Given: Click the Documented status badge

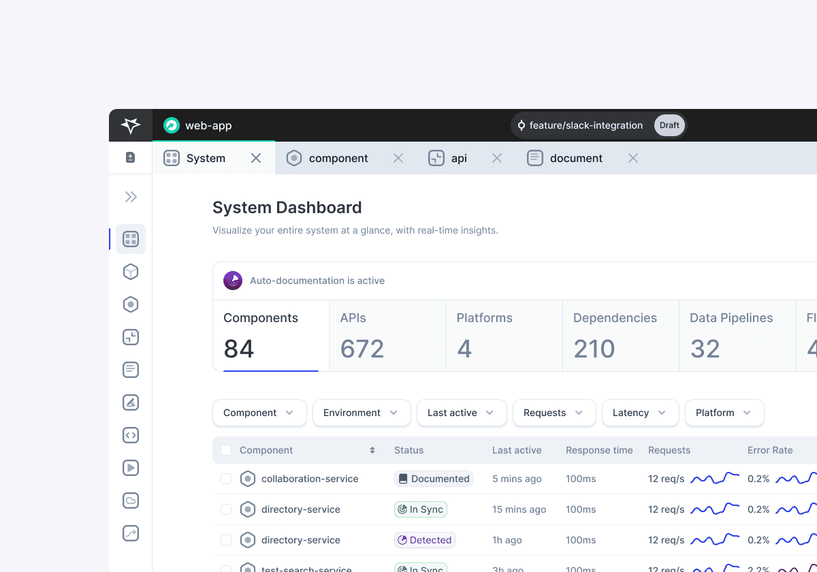Looking at the screenshot, I should pyautogui.click(x=434, y=479).
